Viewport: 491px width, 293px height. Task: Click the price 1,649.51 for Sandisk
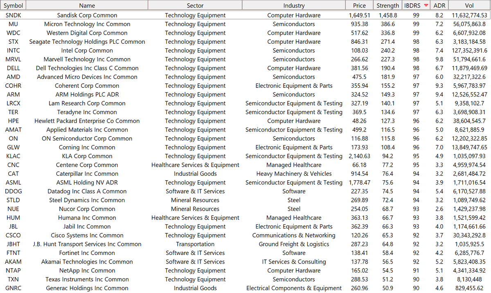pos(360,16)
